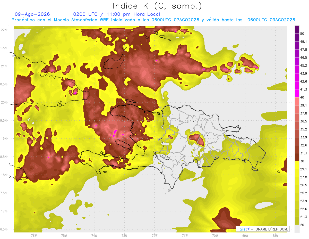Click colorbar value "40"
The width and height of the screenshot is (309, 239).
[x=302, y=97]
